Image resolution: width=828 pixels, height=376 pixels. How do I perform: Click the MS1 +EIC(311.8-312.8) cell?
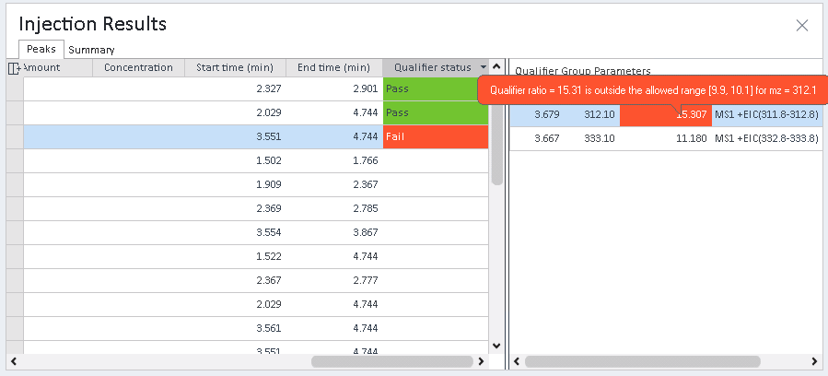pyautogui.click(x=766, y=114)
